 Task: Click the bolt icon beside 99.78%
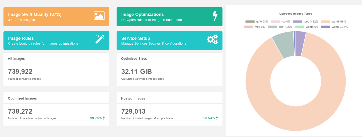click(x=104, y=118)
